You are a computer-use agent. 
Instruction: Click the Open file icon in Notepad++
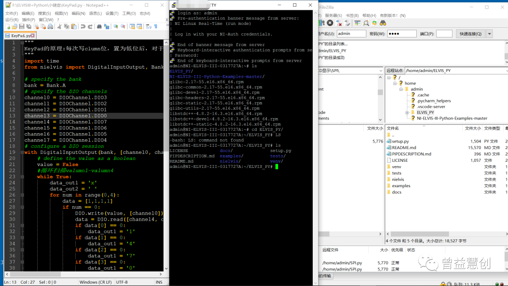pos(15,26)
